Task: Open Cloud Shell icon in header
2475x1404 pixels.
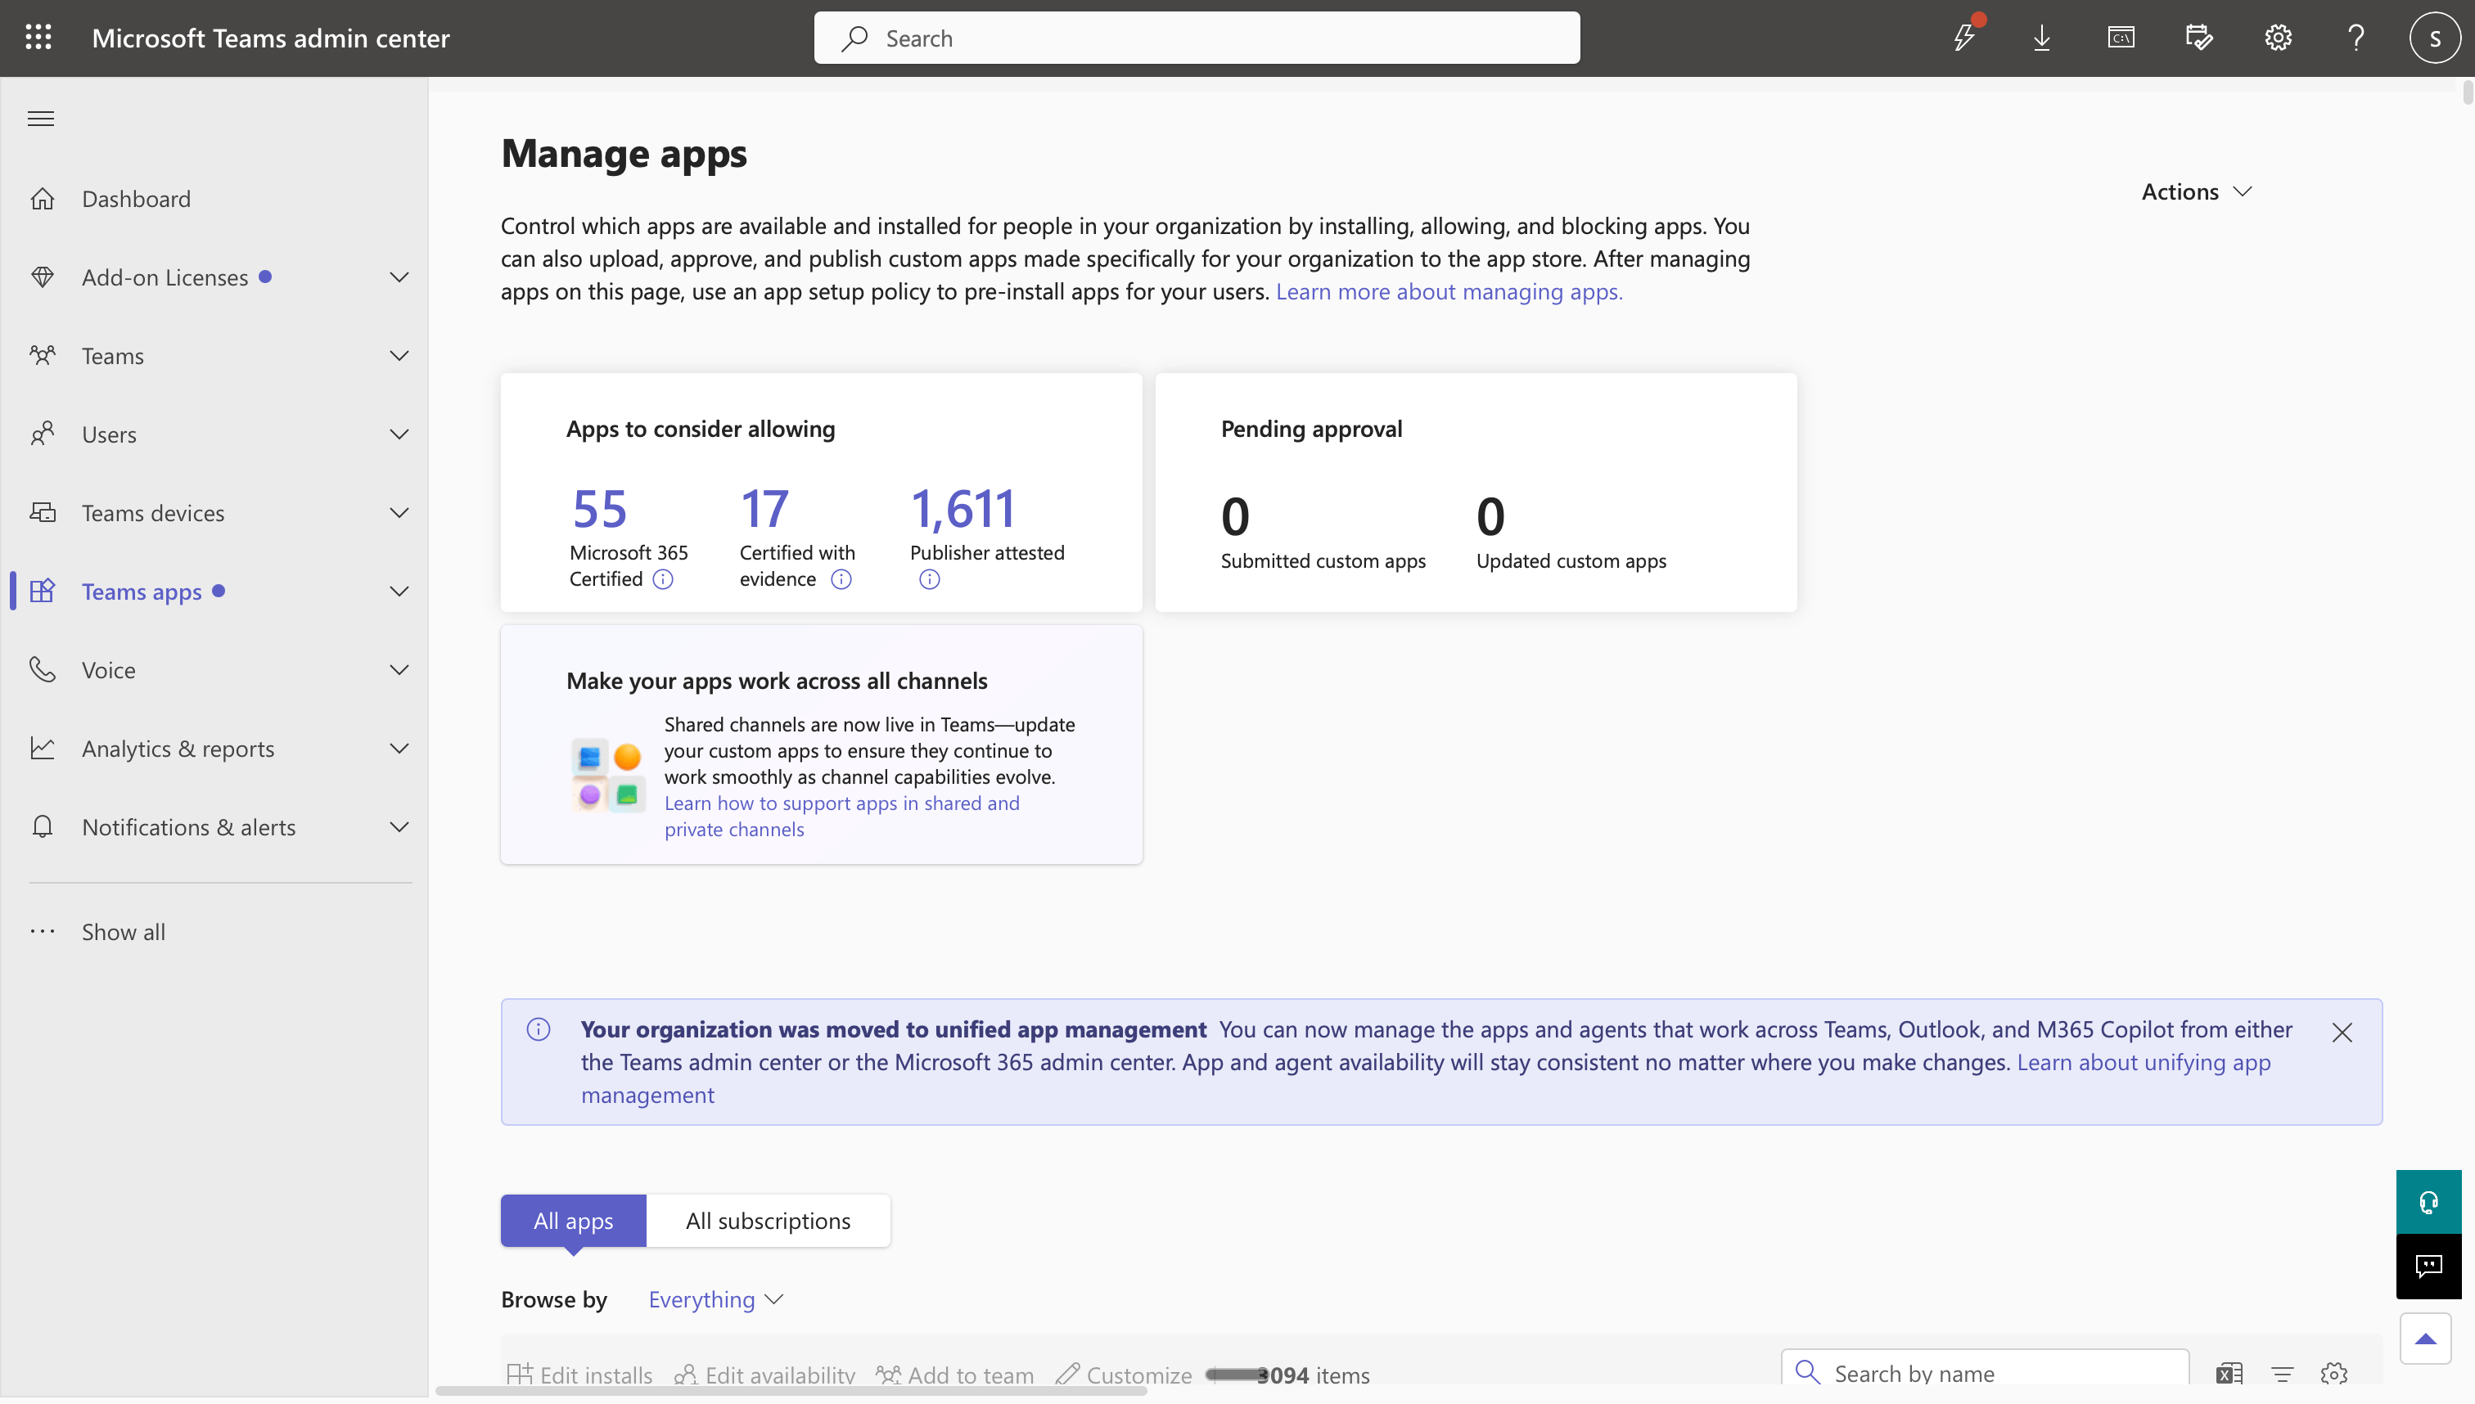Action: pyautogui.click(x=2120, y=38)
